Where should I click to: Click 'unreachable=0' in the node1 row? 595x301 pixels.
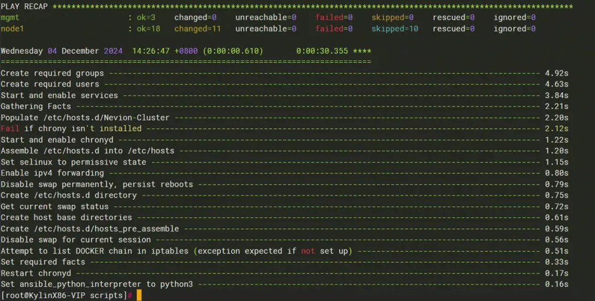(x=266, y=29)
